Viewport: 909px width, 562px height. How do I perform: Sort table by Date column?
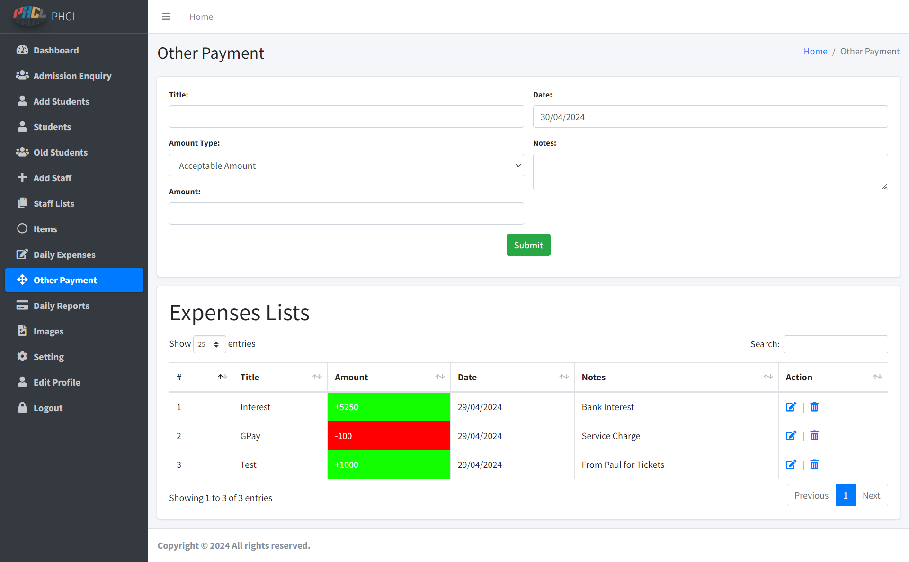pyautogui.click(x=512, y=377)
